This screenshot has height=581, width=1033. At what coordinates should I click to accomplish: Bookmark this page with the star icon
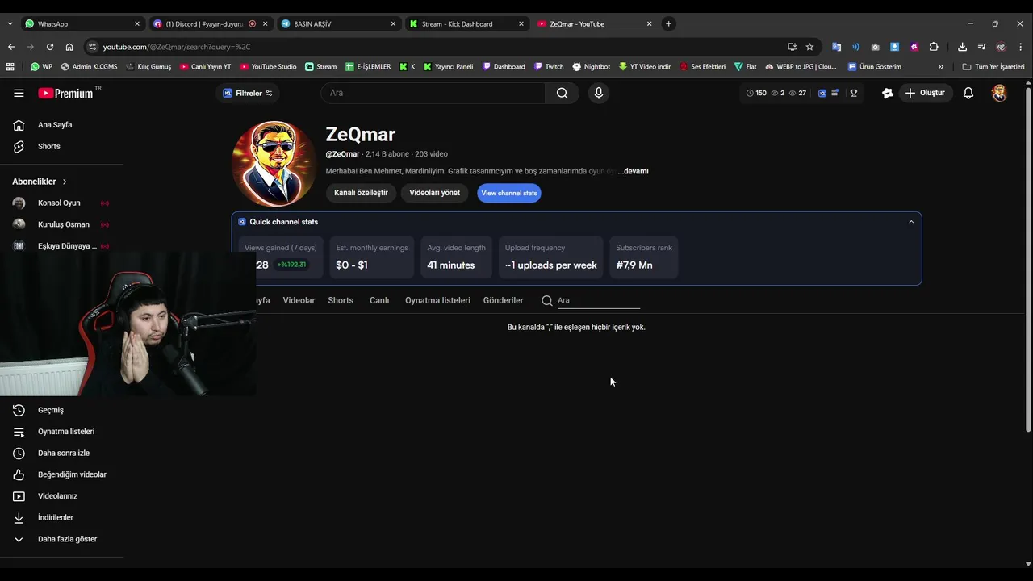coord(809,47)
